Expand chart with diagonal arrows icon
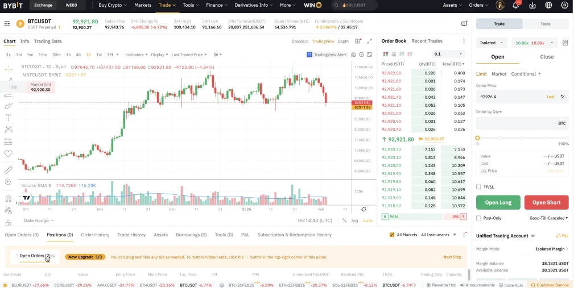574x288 pixels. [x=369, y=41]
